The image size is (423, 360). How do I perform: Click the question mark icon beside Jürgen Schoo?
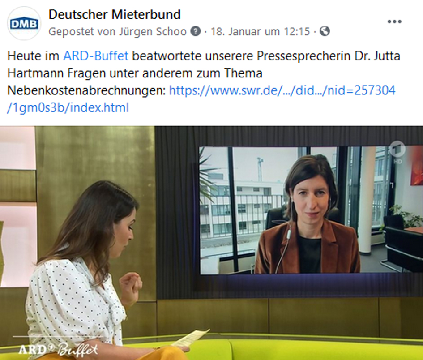[196, 31]
